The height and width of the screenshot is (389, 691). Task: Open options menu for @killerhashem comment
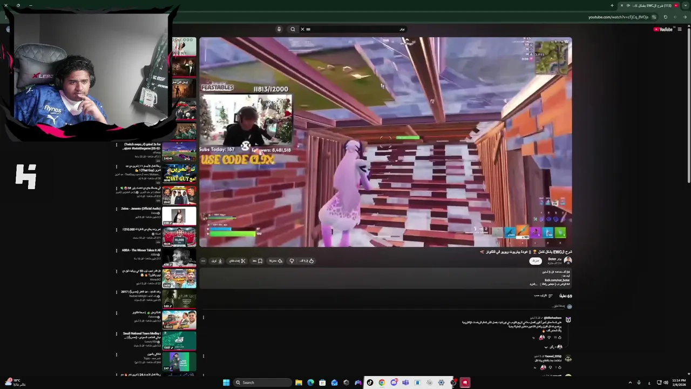pos(204,318)
